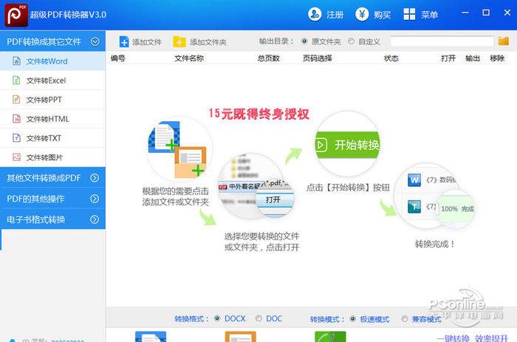The image size is (517, 342).
Task: Select the DOCX format option
Action: (230, 318)
